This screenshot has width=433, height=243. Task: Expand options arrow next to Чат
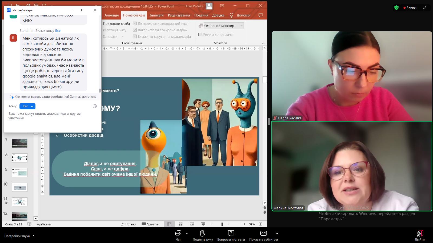pos(187,233)
